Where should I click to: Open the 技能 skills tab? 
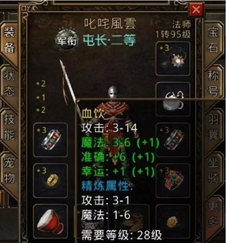coord(9,127)
